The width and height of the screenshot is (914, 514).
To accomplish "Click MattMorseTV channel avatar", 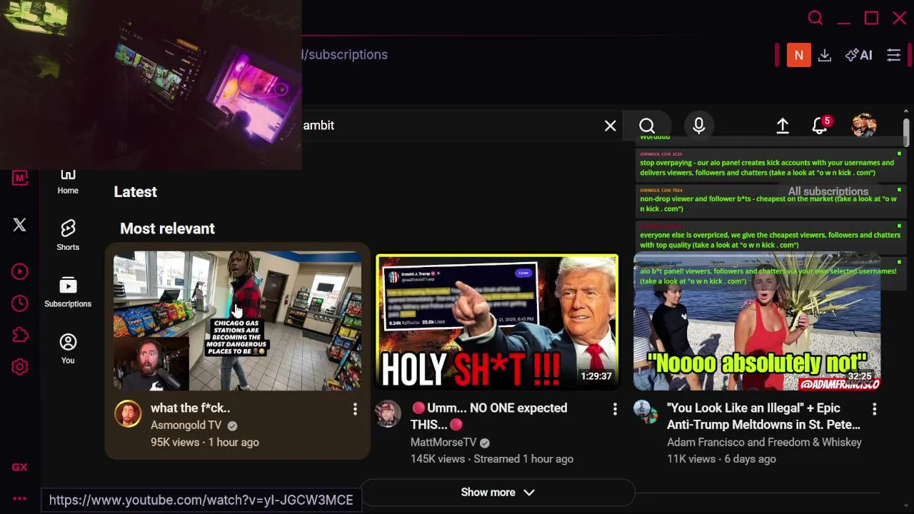I will [388, 413].
